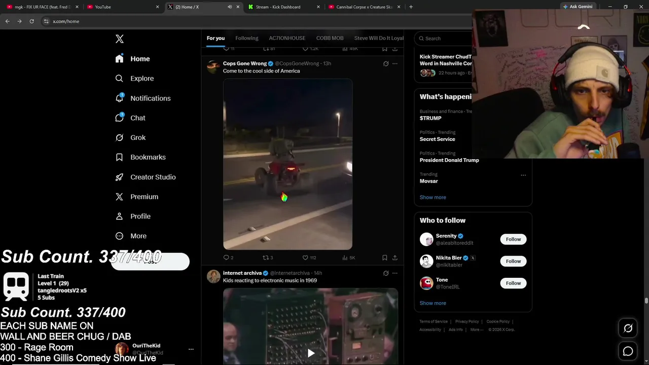Open Cookie Policy link
Screen dimensions: 649x365
tap(498, 321)
